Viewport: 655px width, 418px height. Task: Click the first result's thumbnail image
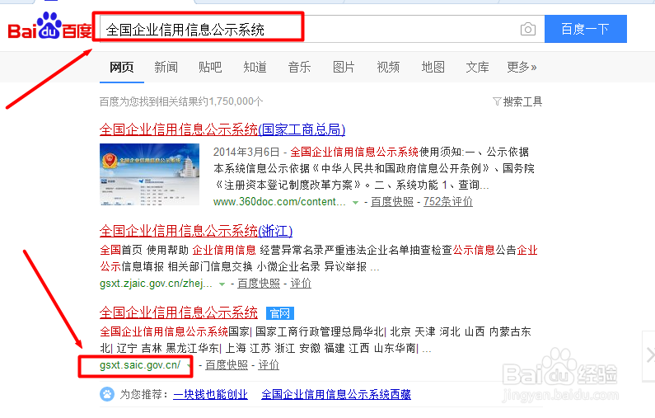(x=150, y=174)
